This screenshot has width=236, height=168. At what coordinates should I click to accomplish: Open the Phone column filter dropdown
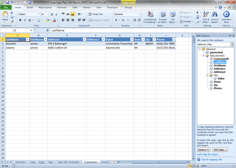pyautogui.click(x=174, y=40)
